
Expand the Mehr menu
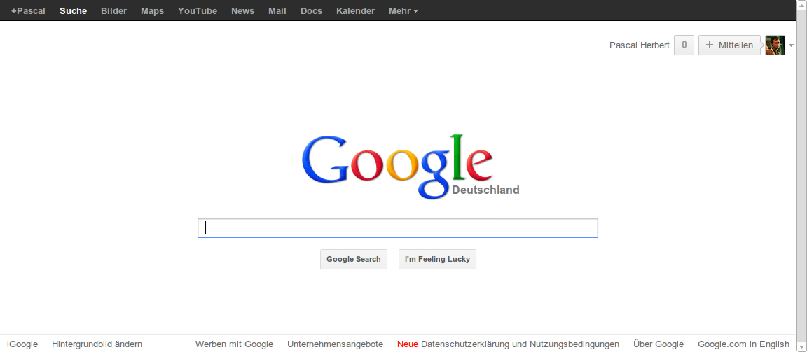[x=403, y=10]
